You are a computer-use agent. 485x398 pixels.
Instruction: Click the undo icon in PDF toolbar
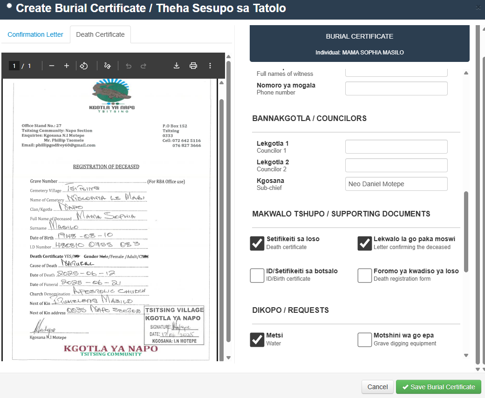pyautogui.click(x=129, y=66)
